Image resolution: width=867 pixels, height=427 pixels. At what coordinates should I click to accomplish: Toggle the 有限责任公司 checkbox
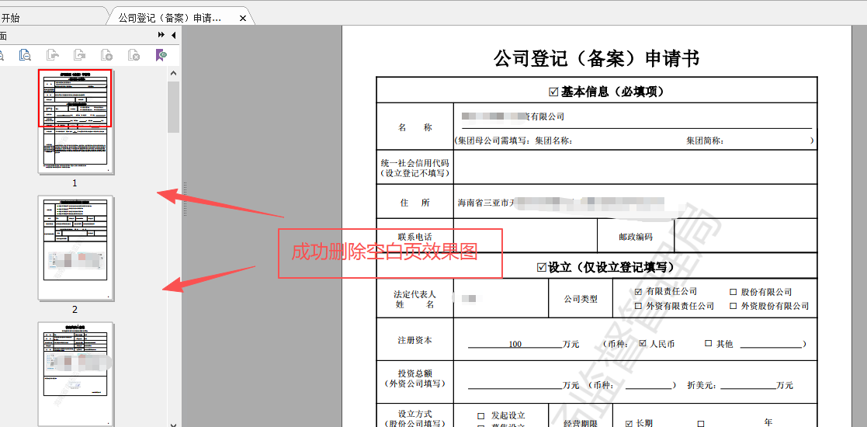pyautogui.click(x=638, y=291)
